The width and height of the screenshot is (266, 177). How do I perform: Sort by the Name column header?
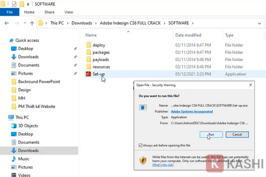pos(91,35)
